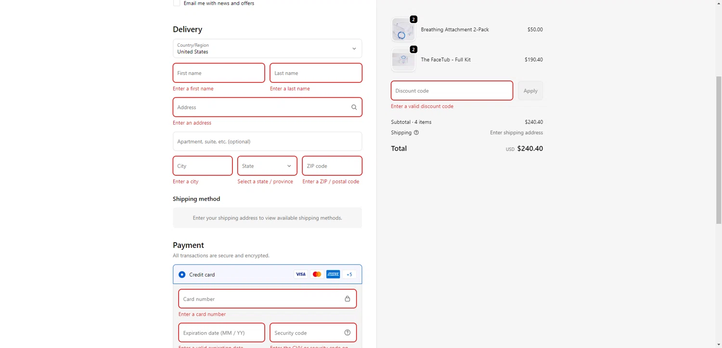The width and height of the screenshot is (722, 348).
Task: Click the Shipping method heading
Action: [x=196, y=199]
